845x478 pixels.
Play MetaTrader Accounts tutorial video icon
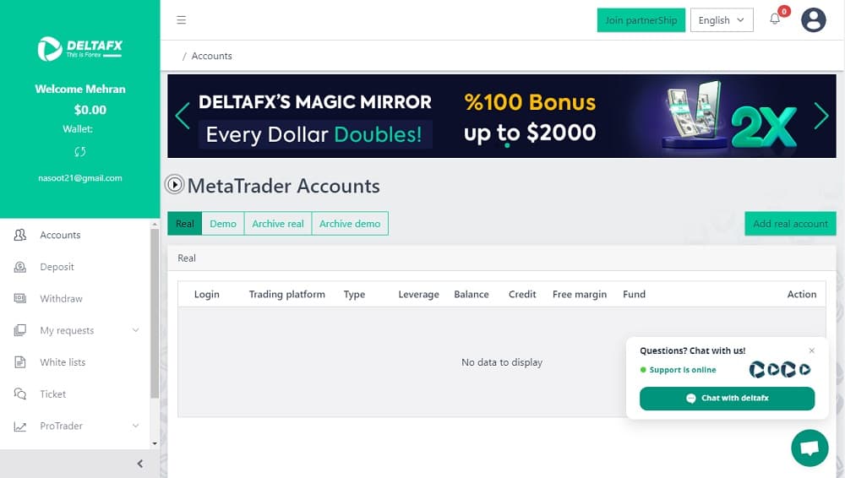point(175,185)
